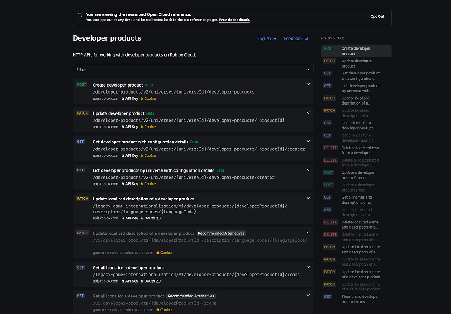Click Cookie lock icon in List developer products row
Viewport: 451px width, 314px height.
tap(142, 184)
